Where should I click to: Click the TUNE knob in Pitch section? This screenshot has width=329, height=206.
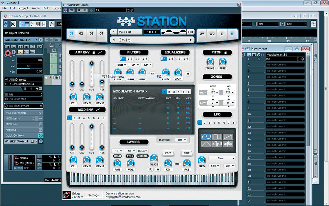[210, 62]
